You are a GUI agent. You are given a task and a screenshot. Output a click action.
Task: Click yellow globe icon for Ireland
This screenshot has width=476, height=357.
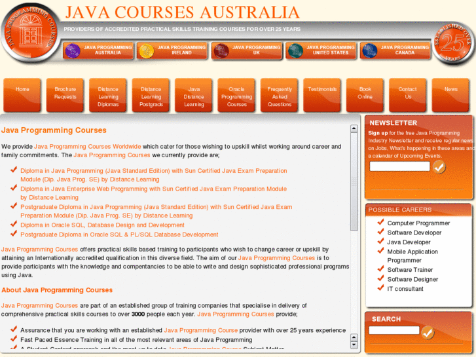[146, 50]
